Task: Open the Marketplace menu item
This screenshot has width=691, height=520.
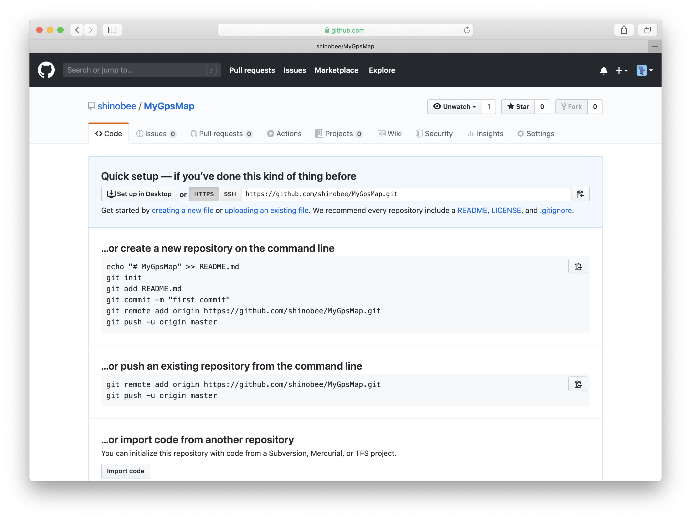Action: [x=337, y=70]
